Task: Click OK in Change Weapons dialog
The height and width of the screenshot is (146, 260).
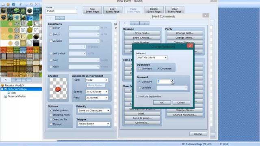Action: 162,103
